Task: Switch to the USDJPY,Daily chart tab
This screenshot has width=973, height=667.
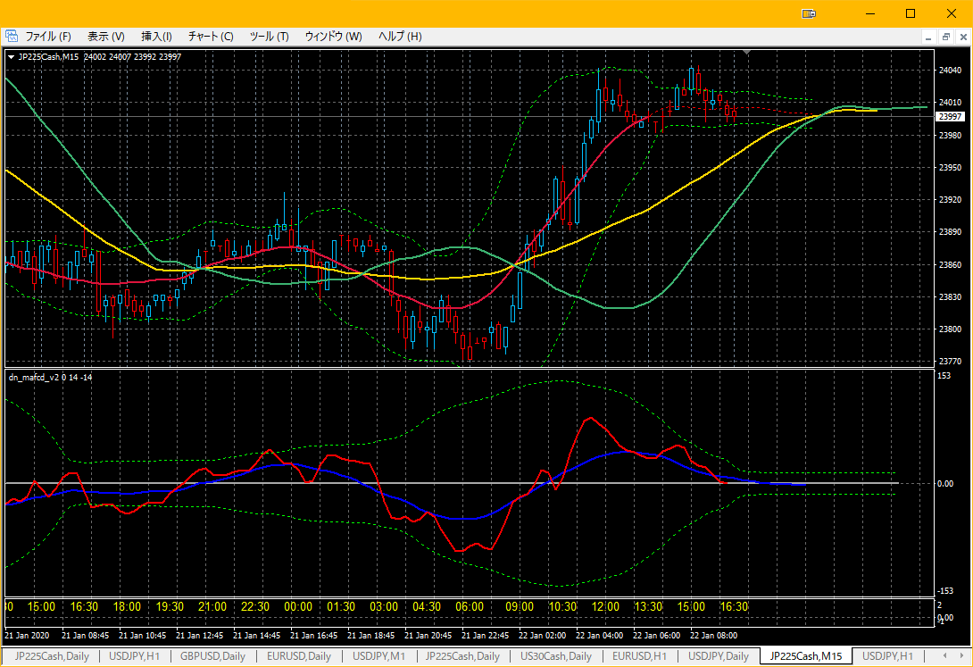Action: [x=718, y=655]
